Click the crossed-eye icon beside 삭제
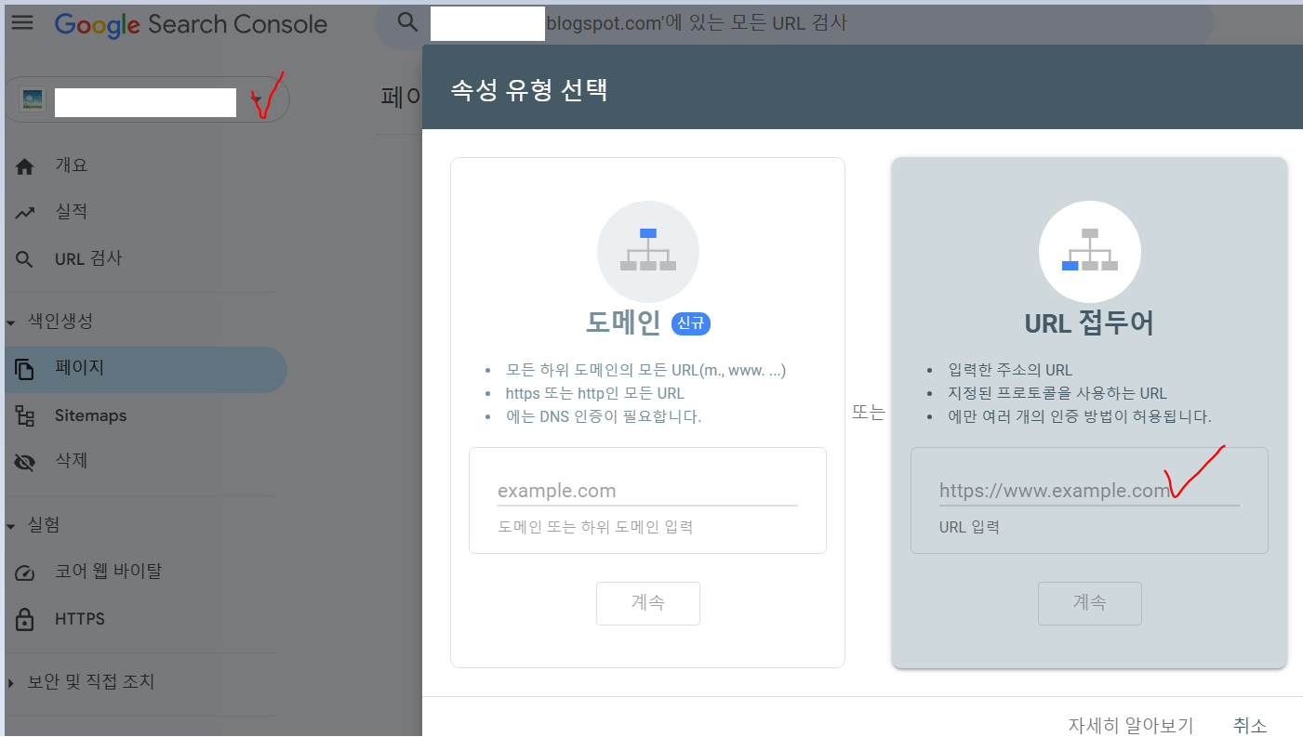This screenshot has width=1303, height=737. [25, 462]
